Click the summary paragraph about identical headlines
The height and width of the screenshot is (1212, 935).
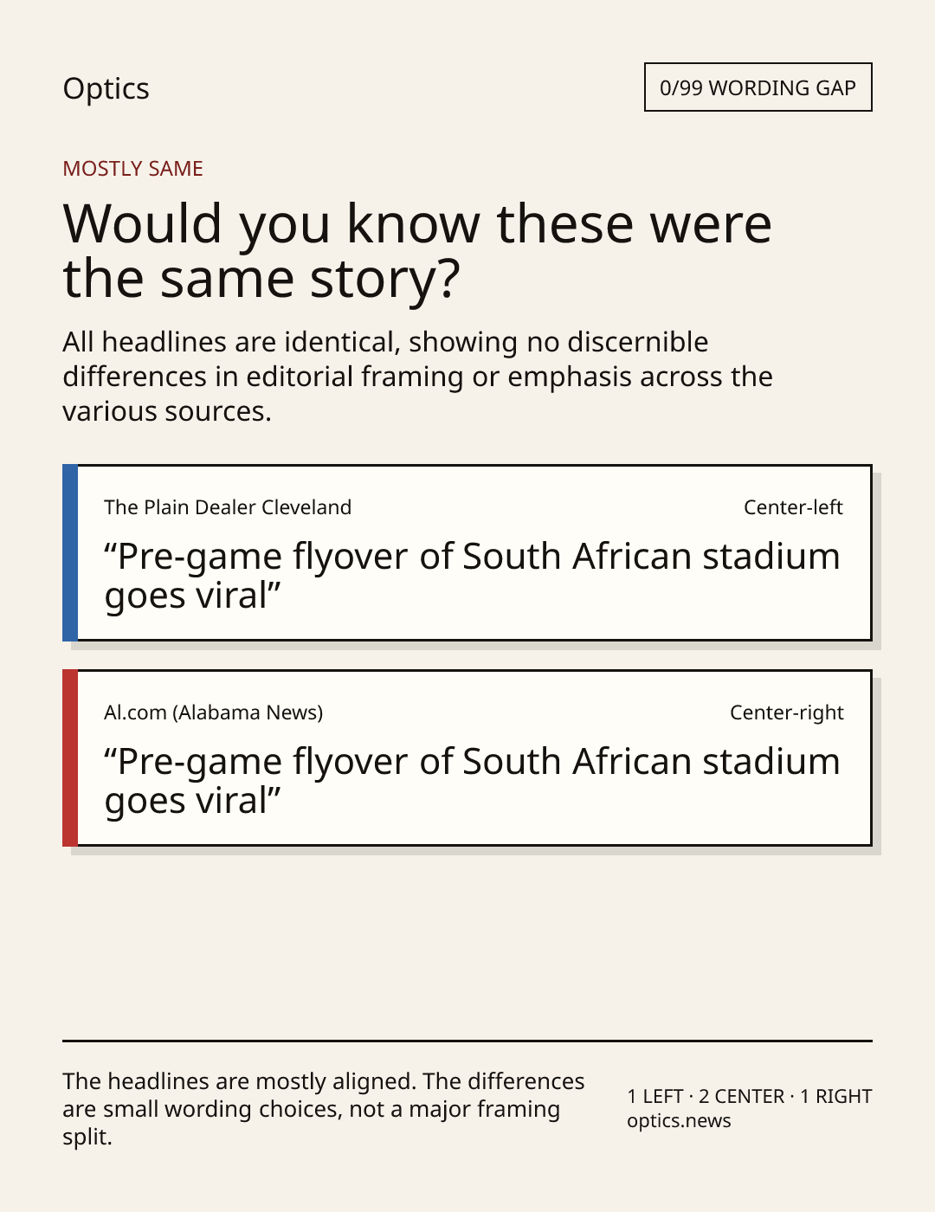point(417,377)
